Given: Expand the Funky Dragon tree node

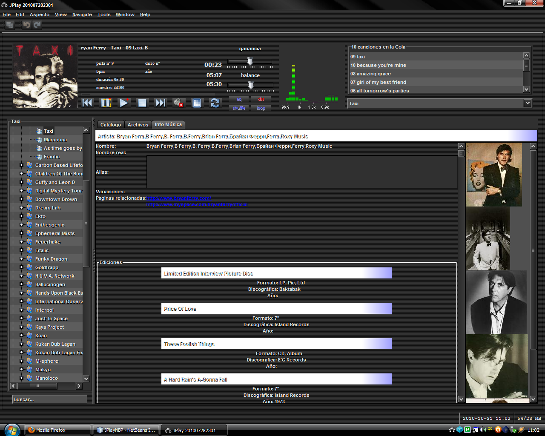Looking at the screenshot, I should pyautogui.click(x=21, y=259).
